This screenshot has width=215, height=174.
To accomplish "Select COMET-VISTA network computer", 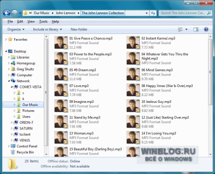I will pos(31,87).
